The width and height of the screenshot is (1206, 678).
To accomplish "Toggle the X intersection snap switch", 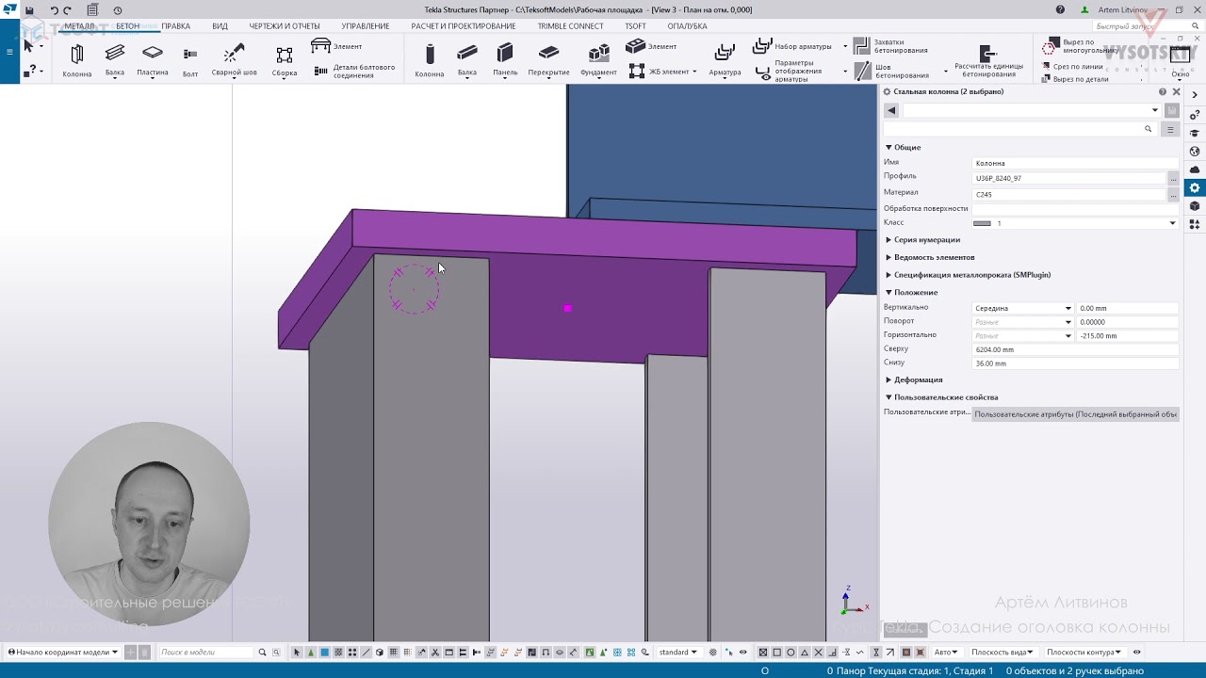I will 818,652.
